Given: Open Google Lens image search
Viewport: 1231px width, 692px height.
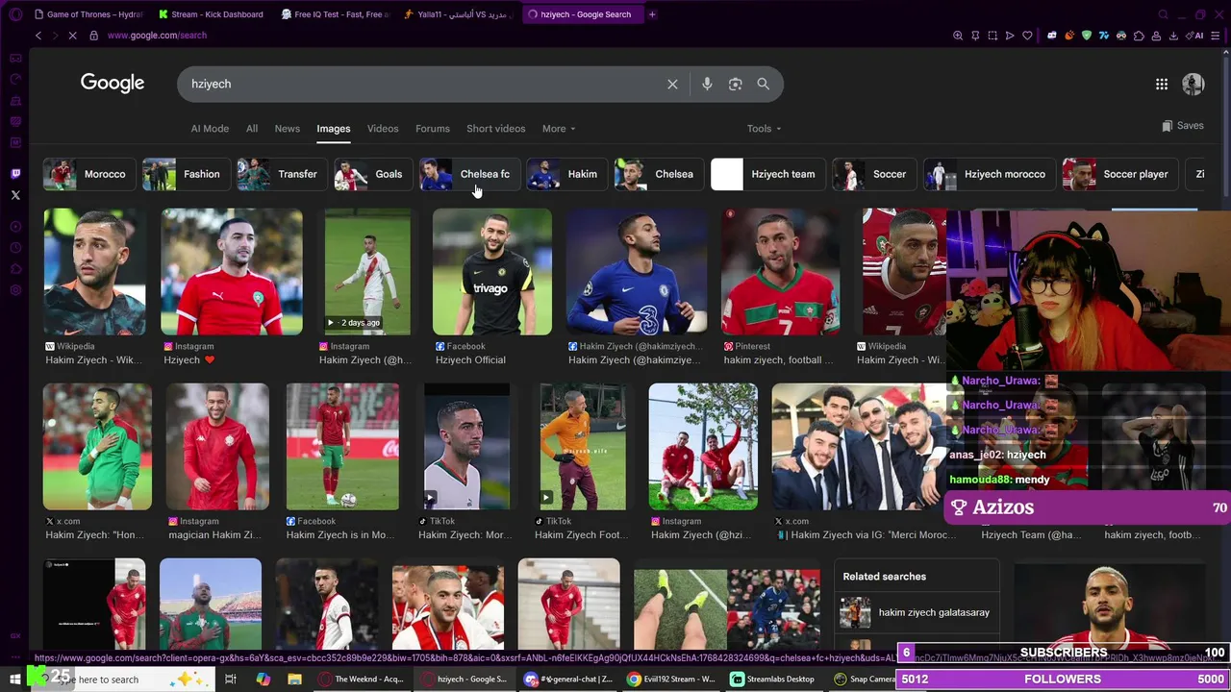Looking at the screenshot, I should click(736, 85).
